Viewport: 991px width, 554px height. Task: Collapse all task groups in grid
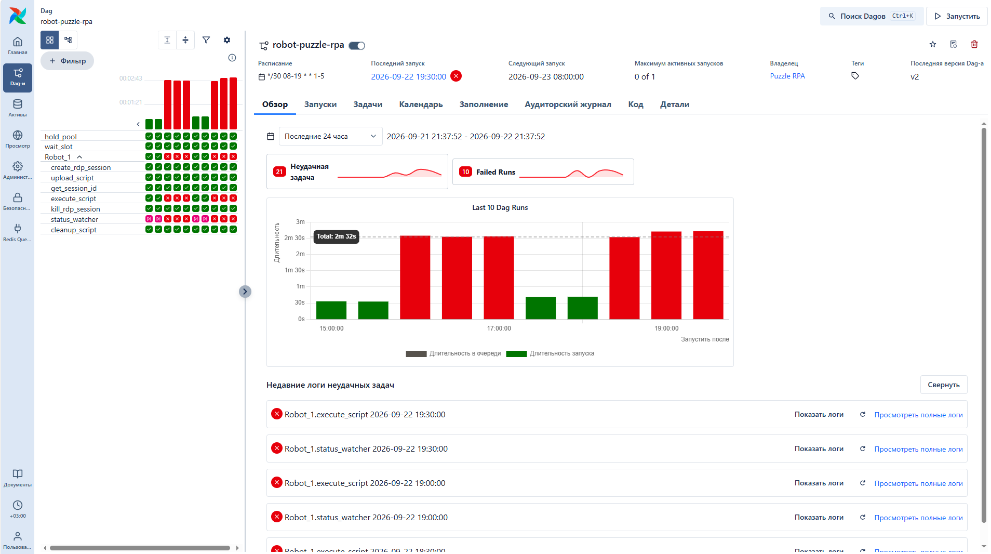coord(185,40)
